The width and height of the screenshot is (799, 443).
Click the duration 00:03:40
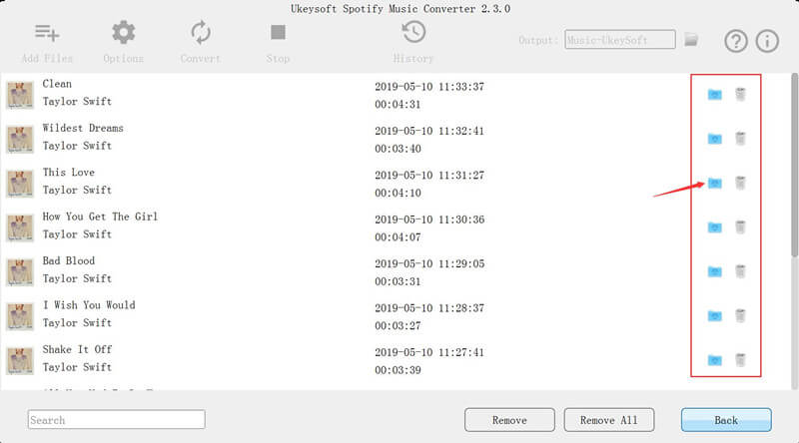pyautogui.click(x=398, y=149)
